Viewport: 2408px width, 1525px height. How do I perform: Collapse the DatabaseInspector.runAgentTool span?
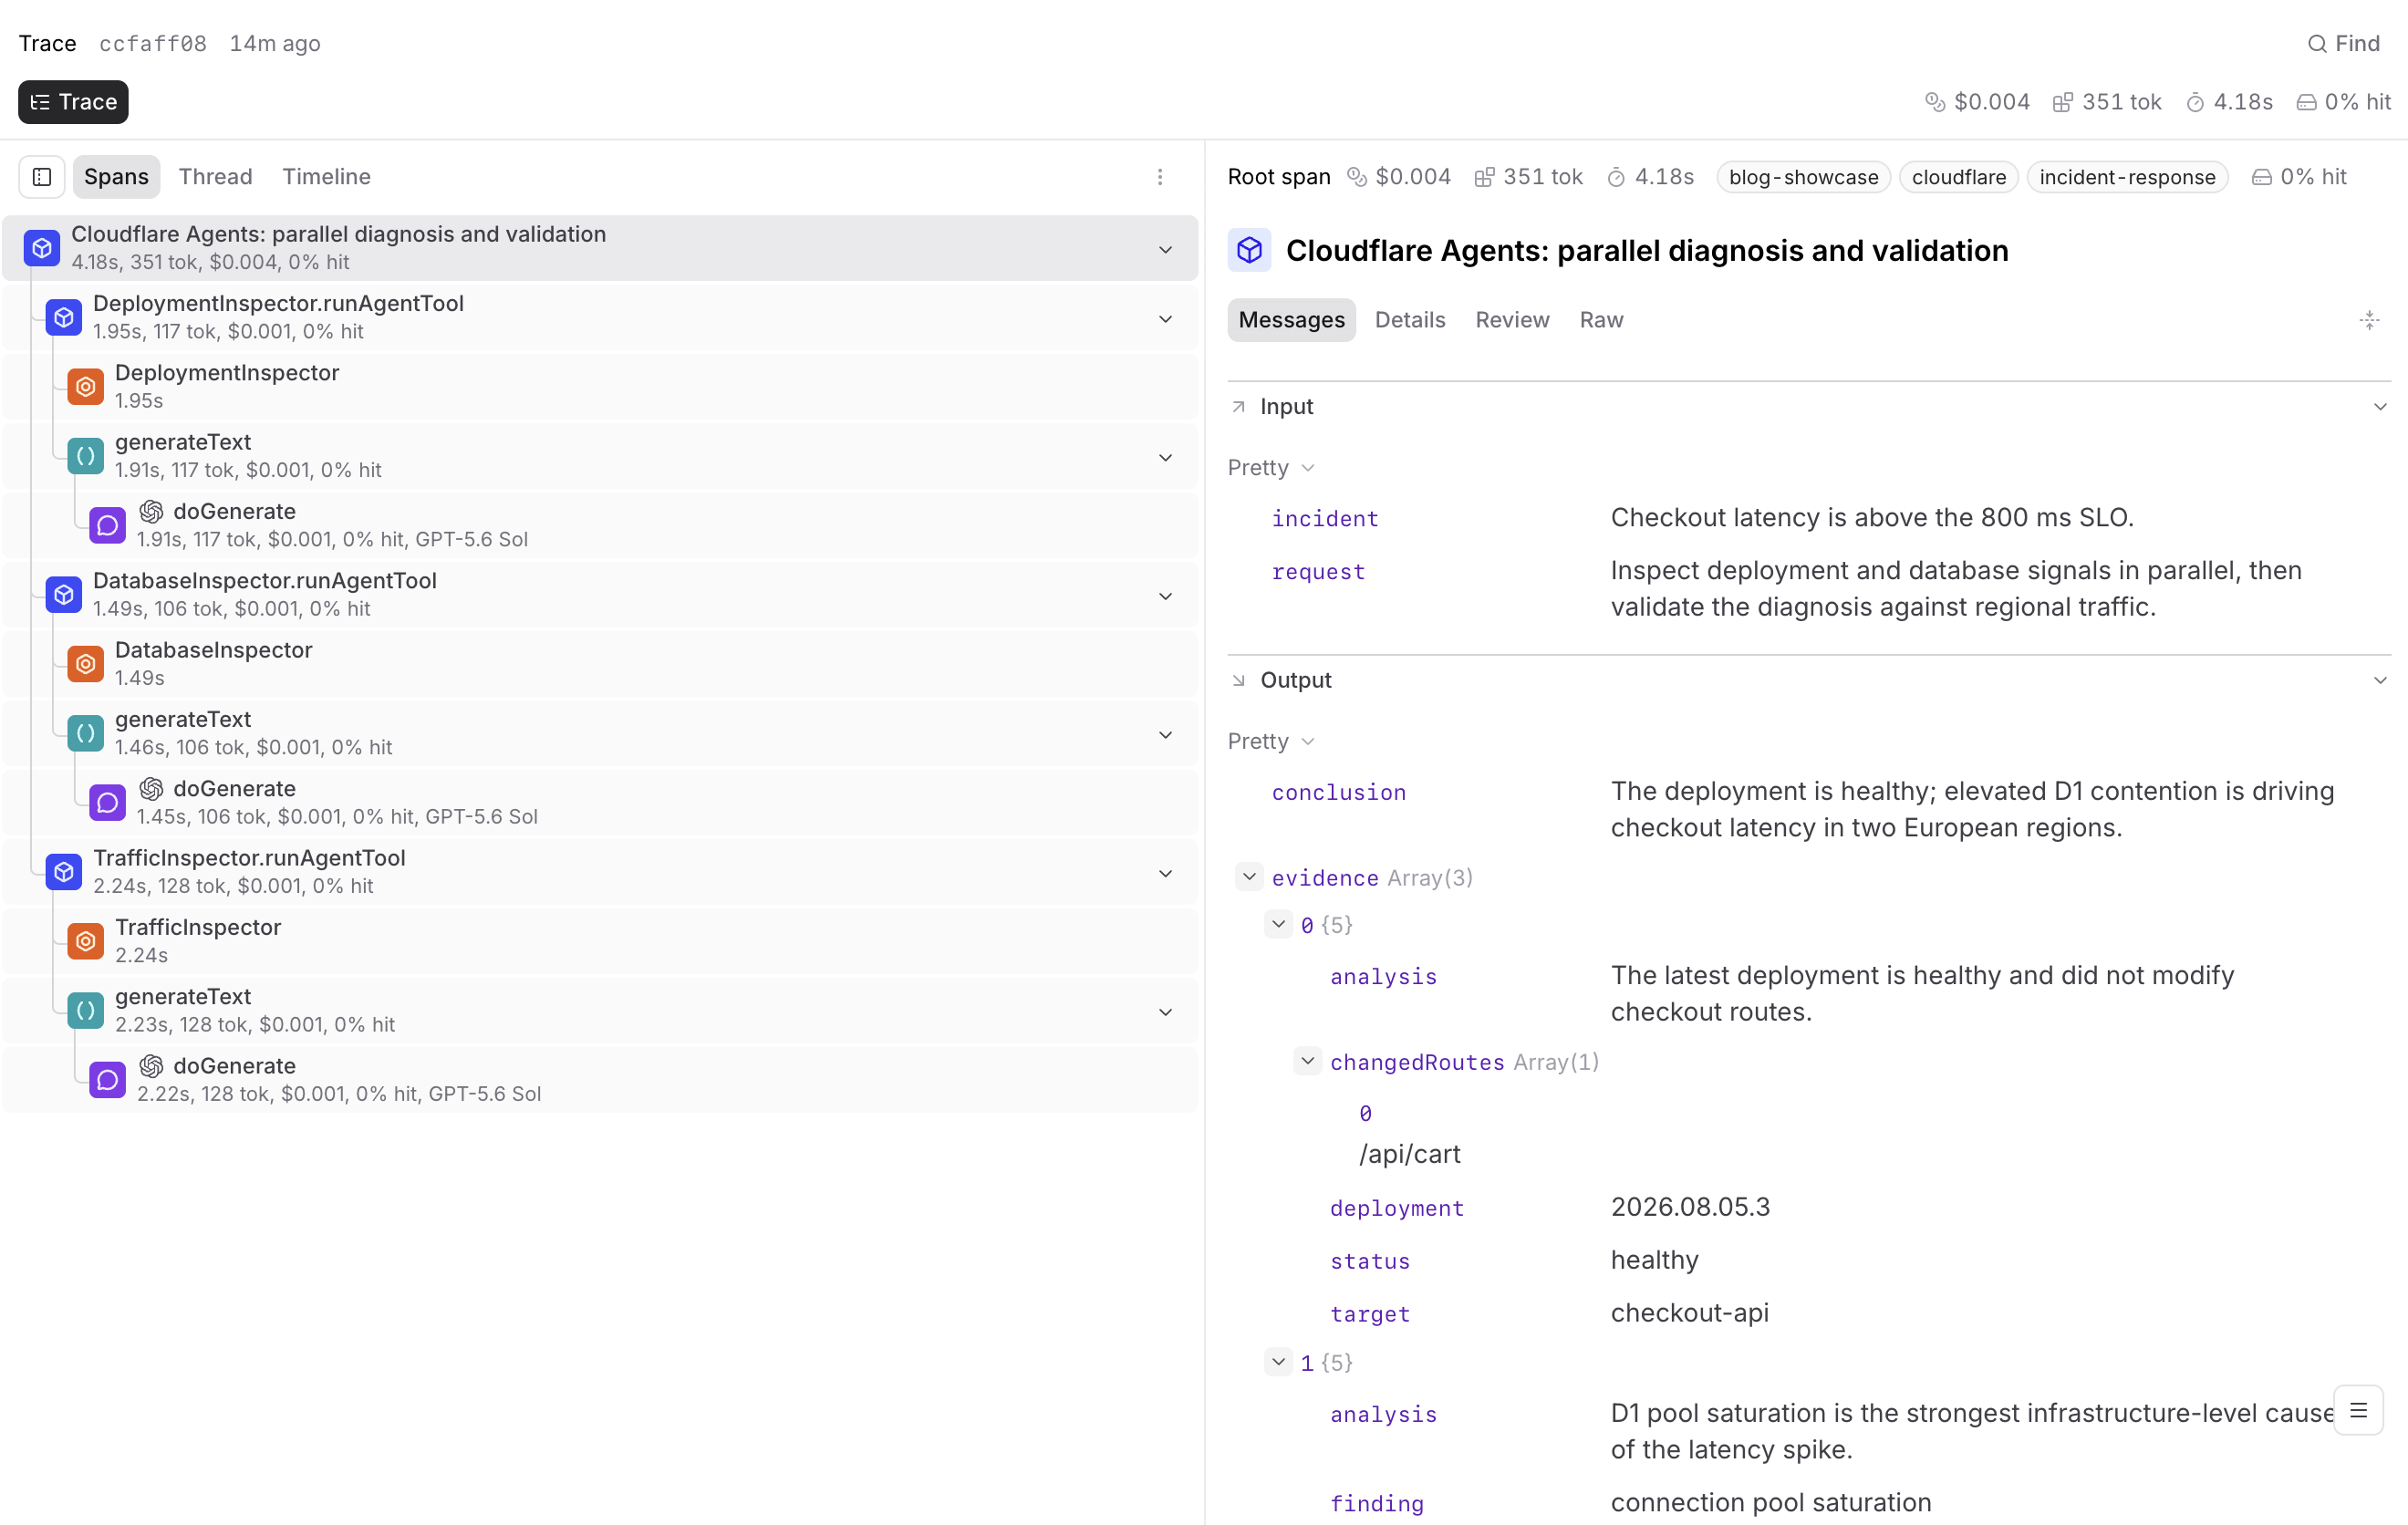pyautogui.click(x=1165, y=596)
